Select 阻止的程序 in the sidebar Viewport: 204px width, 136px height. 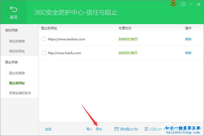17,73
